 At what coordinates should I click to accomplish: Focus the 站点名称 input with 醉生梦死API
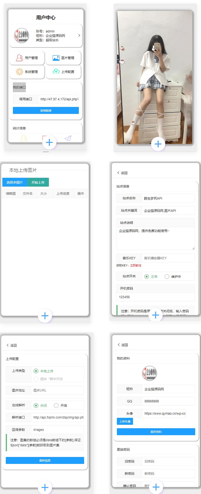[x=168, y=198]
